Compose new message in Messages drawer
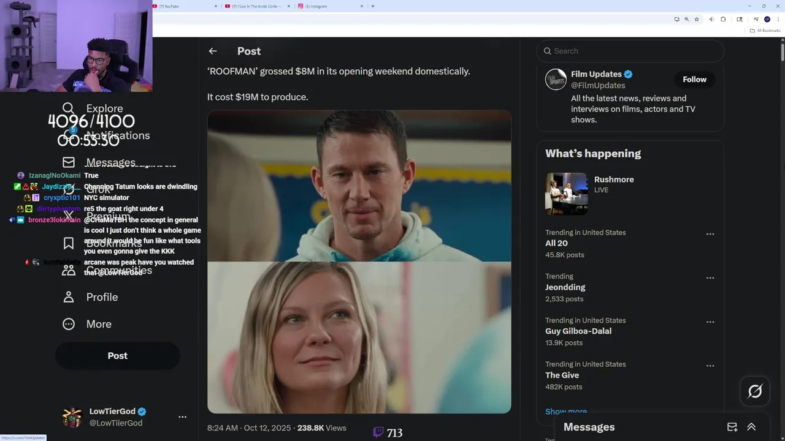Image resolution: width=785 pixels, height=441 pixels. (x=732, y=427)
